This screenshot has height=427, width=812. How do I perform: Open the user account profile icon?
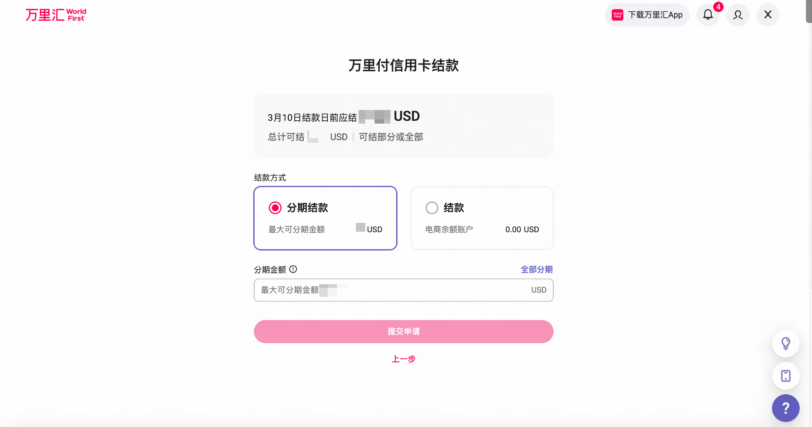tap(737, 15)
